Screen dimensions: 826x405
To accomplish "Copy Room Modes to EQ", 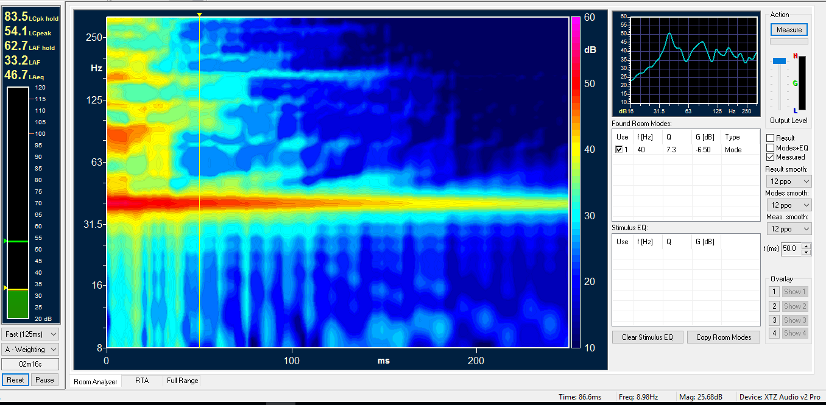I will click(724, 337).
